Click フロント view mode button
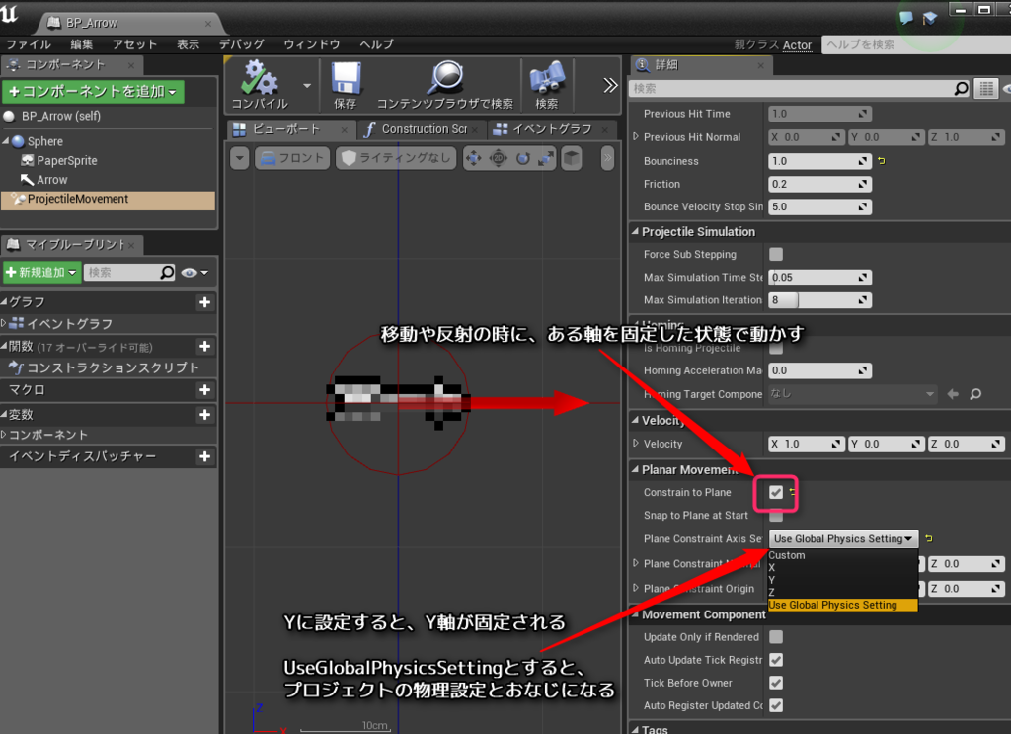This screenshot has height=734, width=1011. [x=292, y=158]
